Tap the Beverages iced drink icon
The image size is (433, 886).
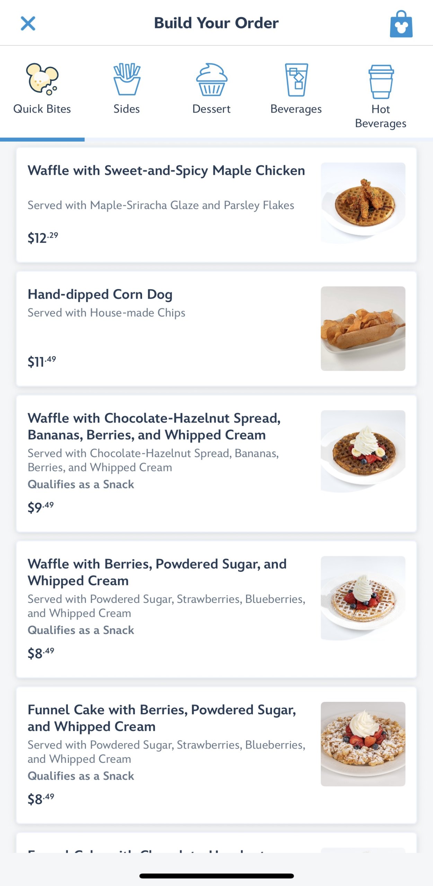pyautogui.click(x=296, y=80)
